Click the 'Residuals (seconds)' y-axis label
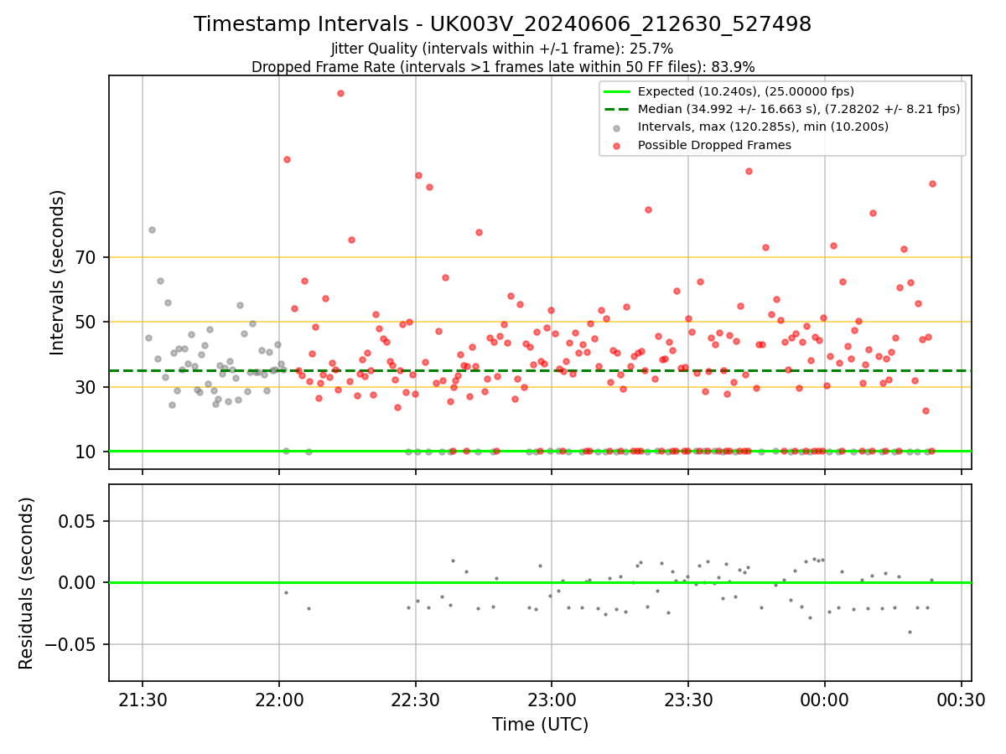This screenshot has width=1006, height=754. [27, 583]
